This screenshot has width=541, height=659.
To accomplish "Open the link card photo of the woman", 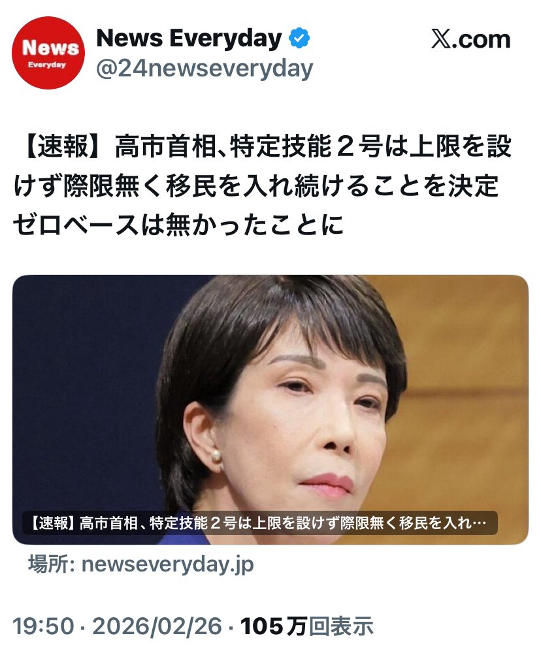I will pyautogui.click(x=270, y=410).
